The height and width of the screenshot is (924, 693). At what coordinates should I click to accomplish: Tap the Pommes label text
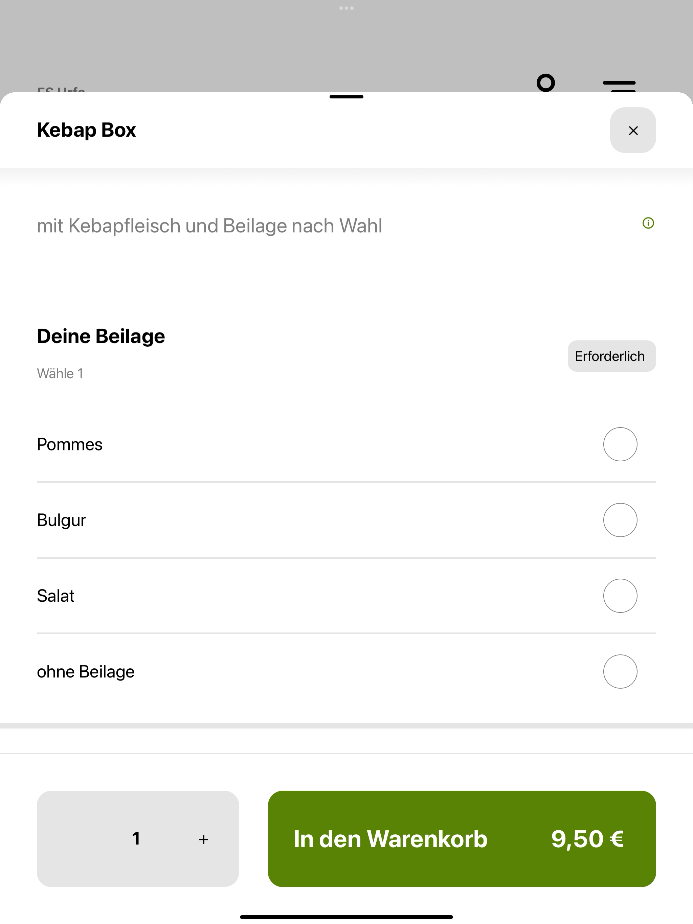[69, 444]
